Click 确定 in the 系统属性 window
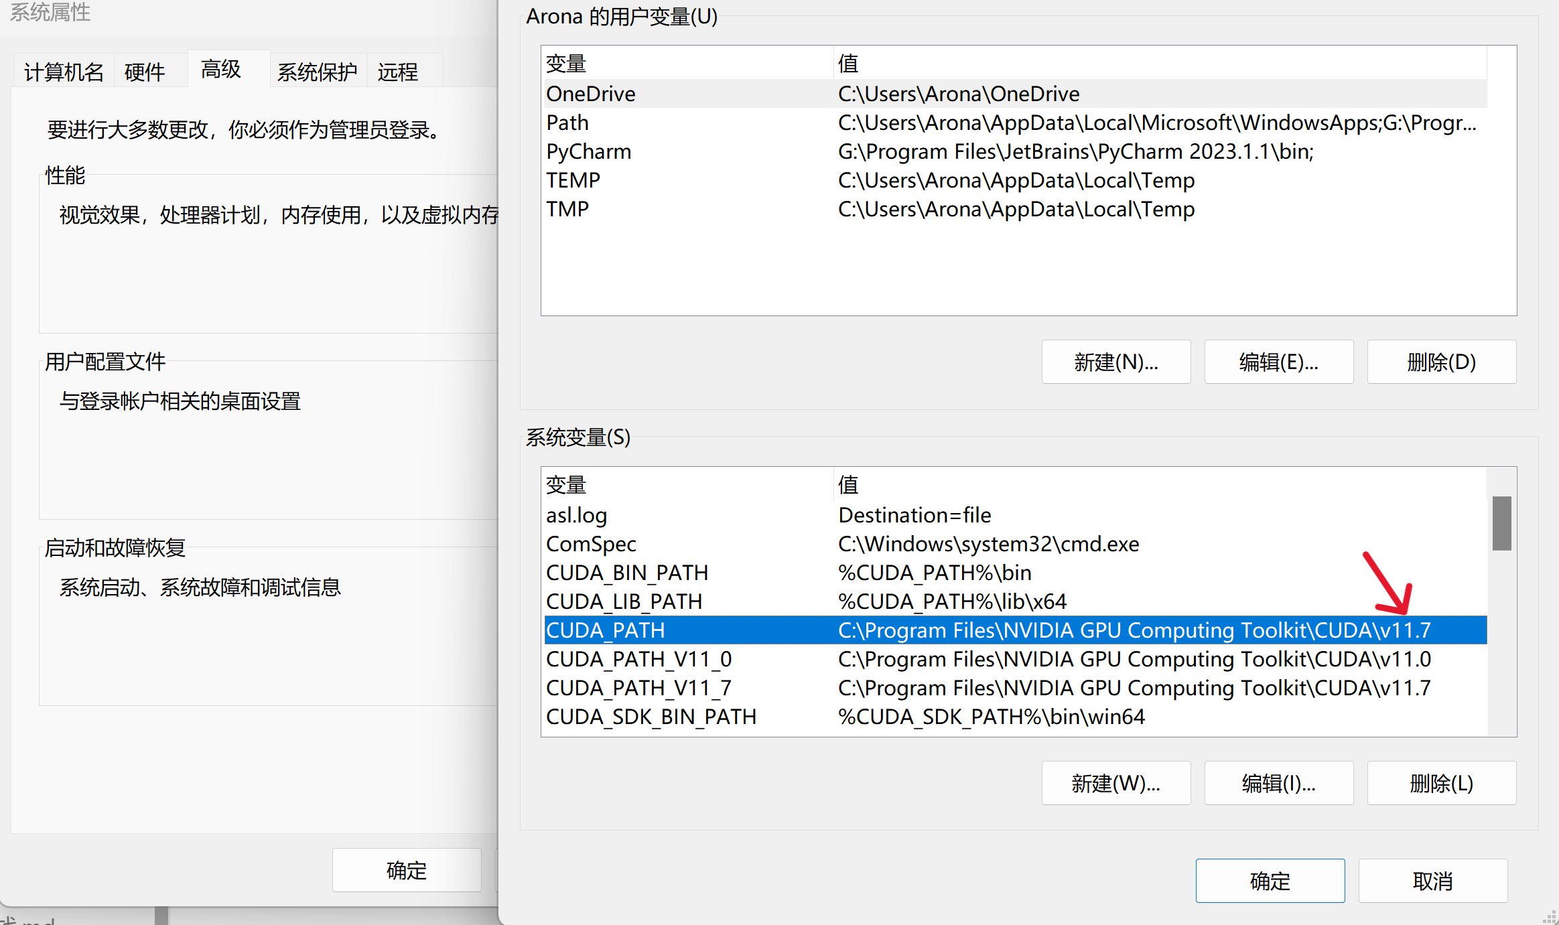The width and height of the screenshot is (1559, 925). (x=407, y=870)
